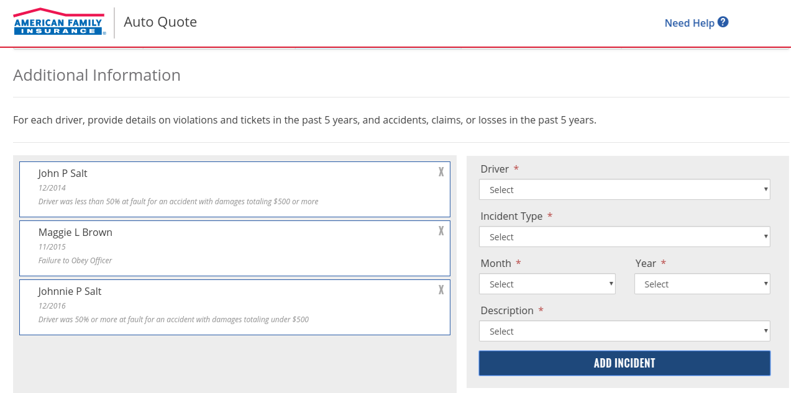
Task: Click the Auto Quote page title
Action: pos(160,22)
